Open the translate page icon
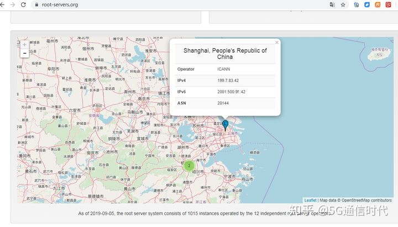 point(332,4)
